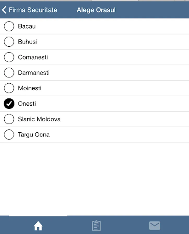The image size is (189, 234).
Task: Open the envelope messages tab icon
Action: pos(155,225)
